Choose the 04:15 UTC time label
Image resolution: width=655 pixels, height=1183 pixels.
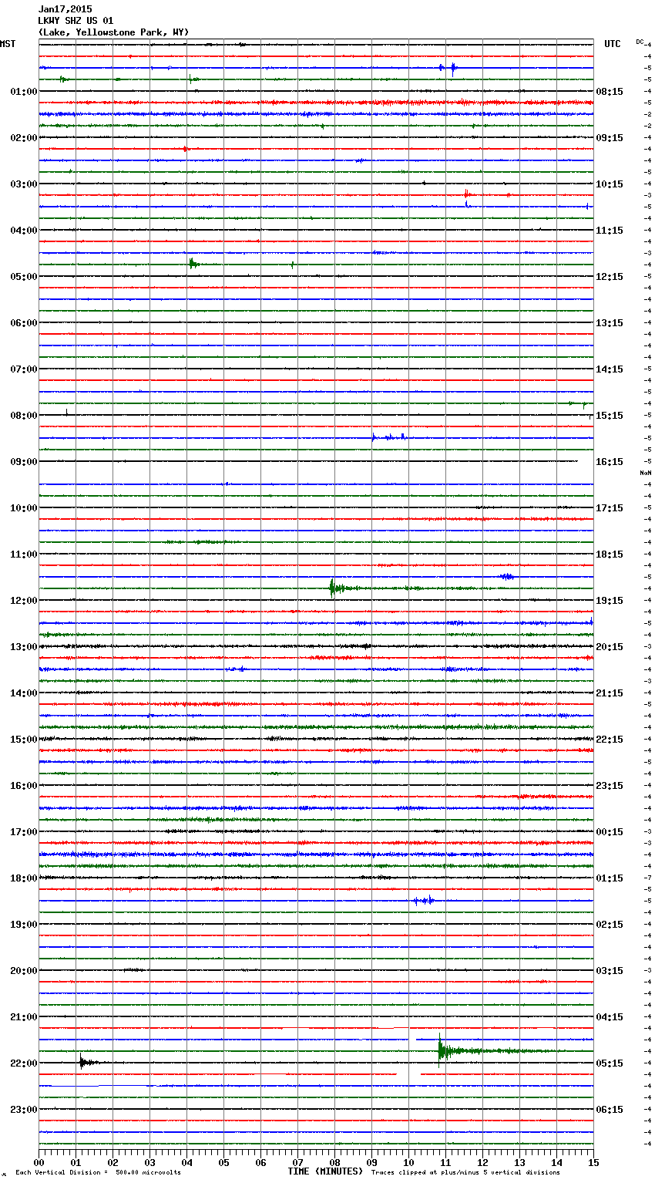pos(610,1016)
